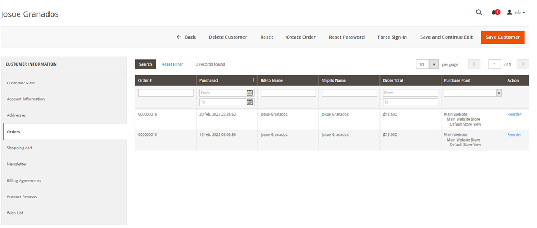The height and width of the screenshot is (228, 537).
Task: Select order number 000000016 cell
Action: pyautogui.click(x=148, y=115)
